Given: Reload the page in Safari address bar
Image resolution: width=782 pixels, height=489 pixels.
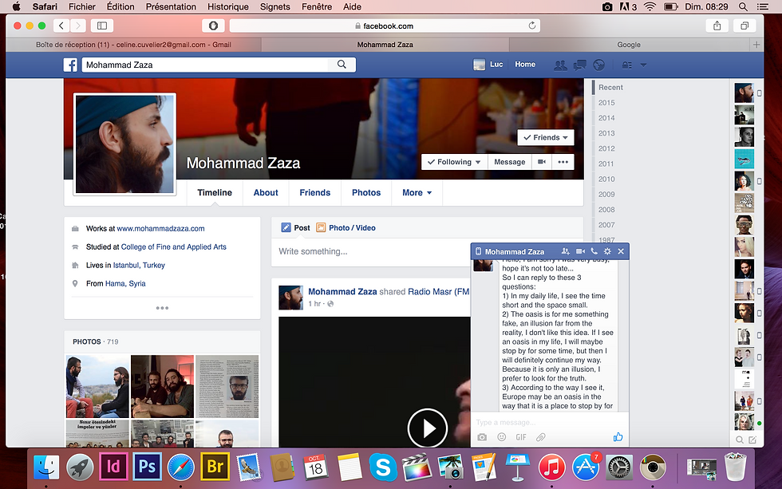Looking at the screenshot, I should [532, 26].
